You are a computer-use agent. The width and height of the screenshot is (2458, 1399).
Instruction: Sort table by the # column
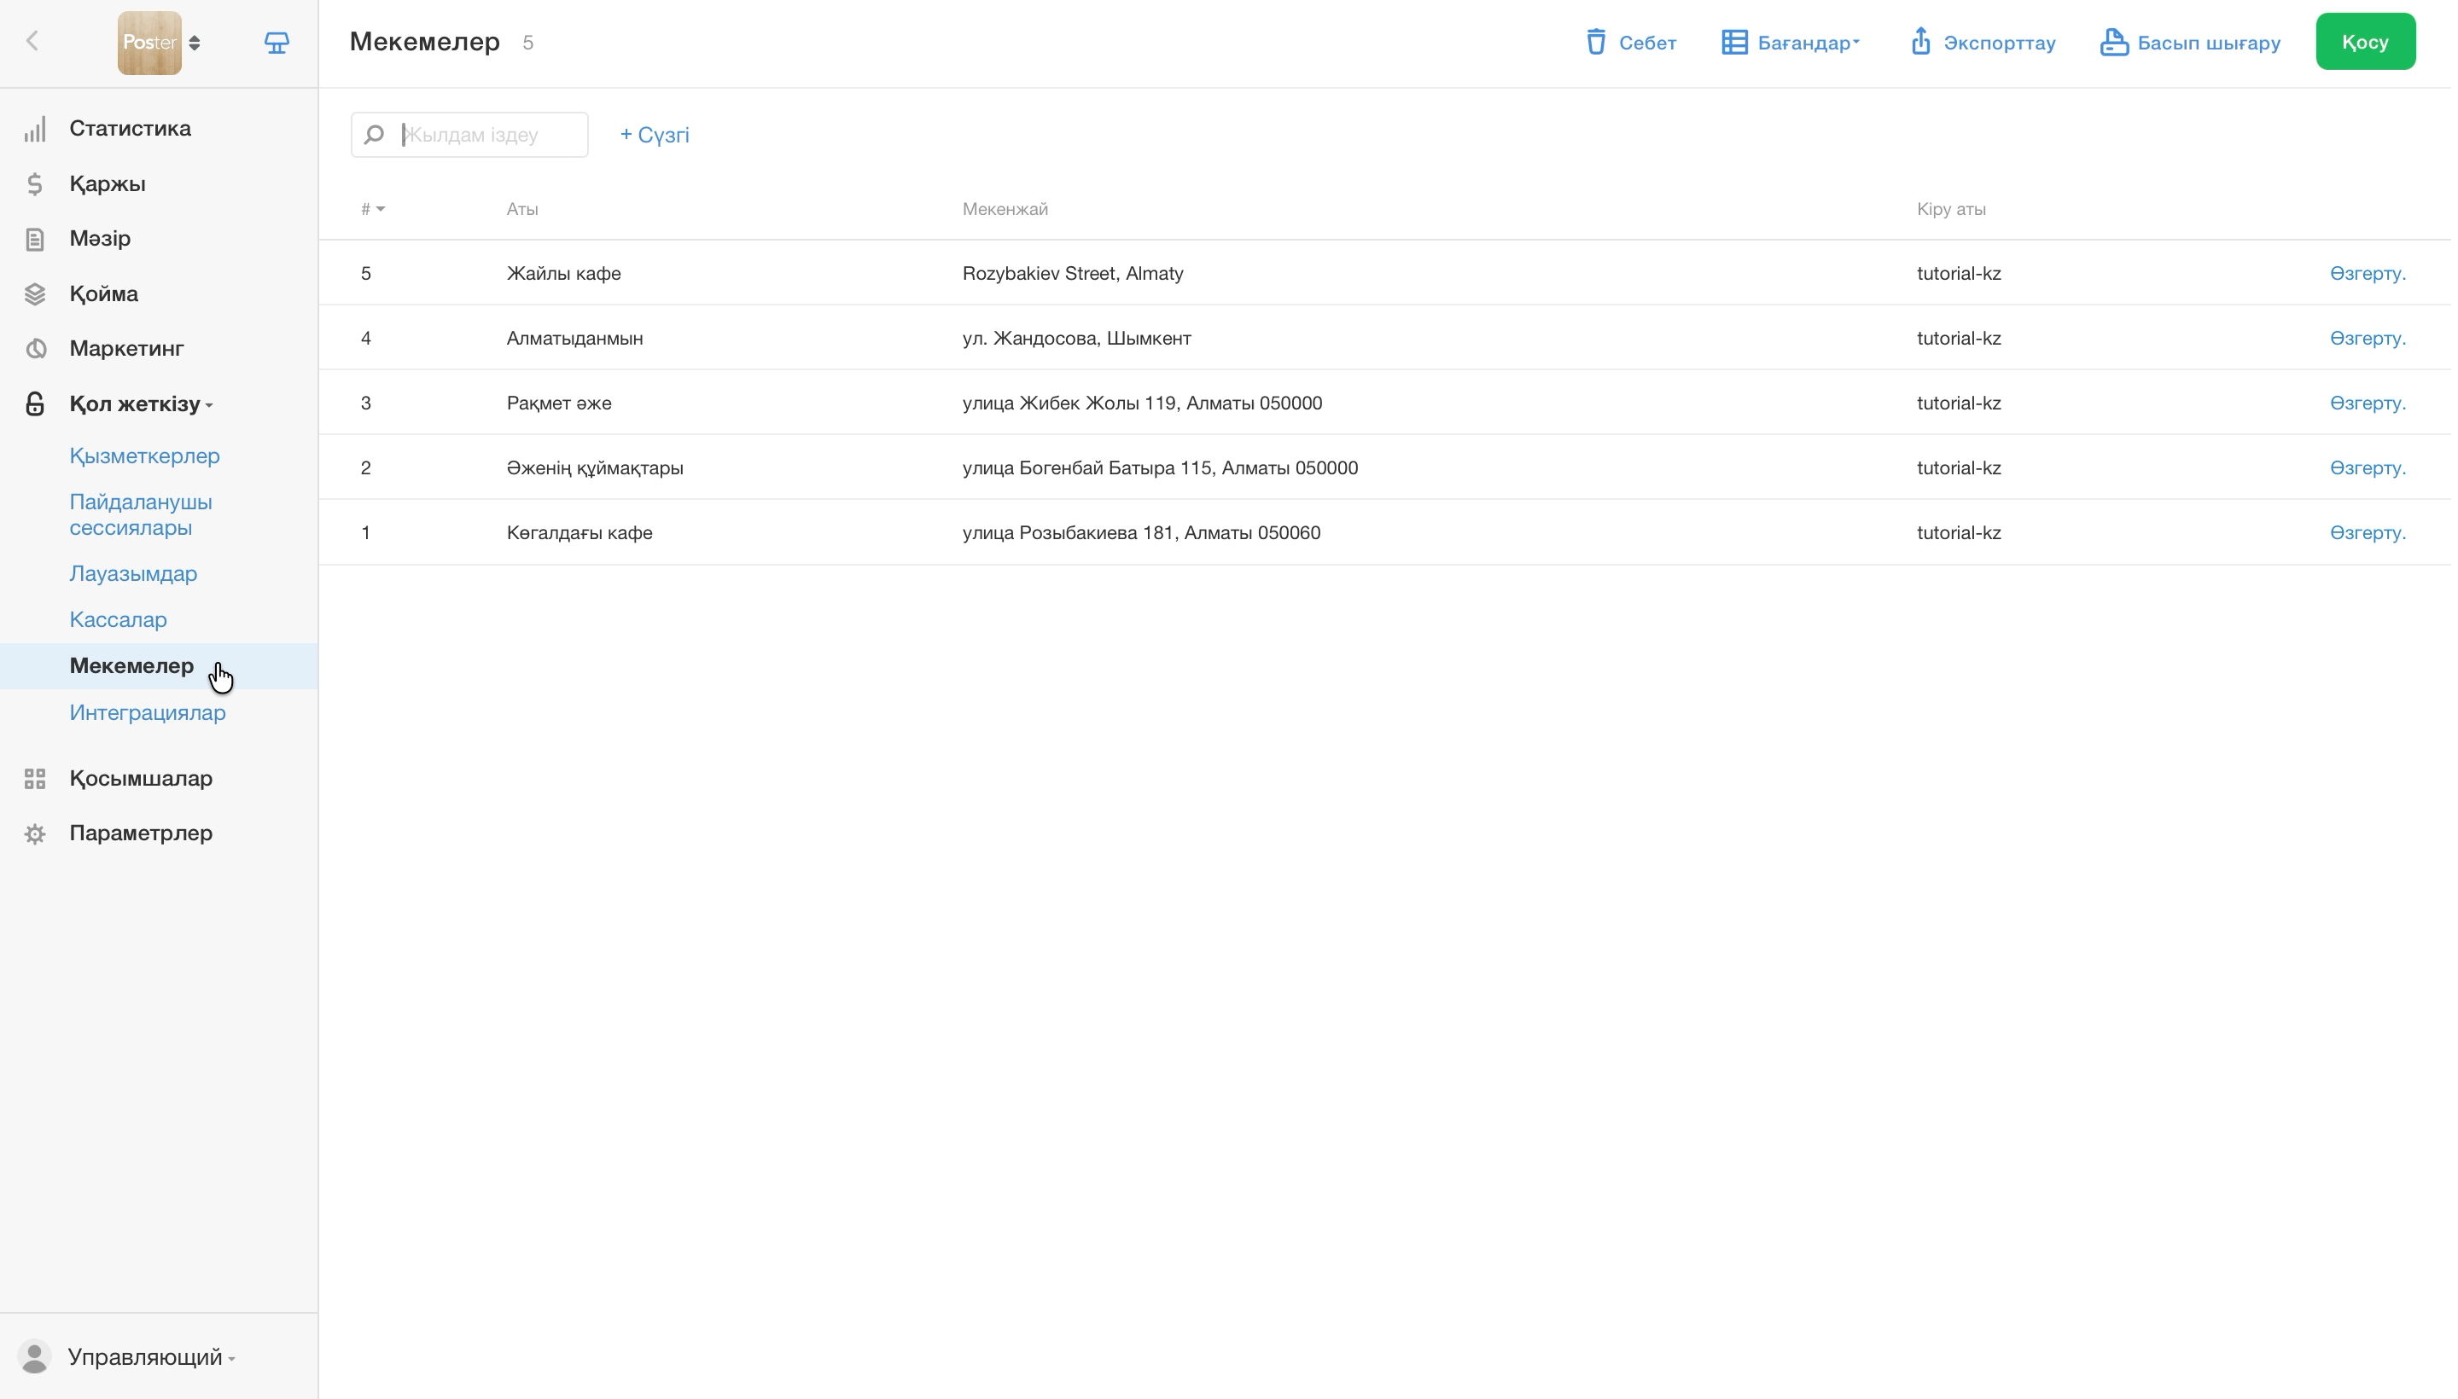tap(373, 210)
